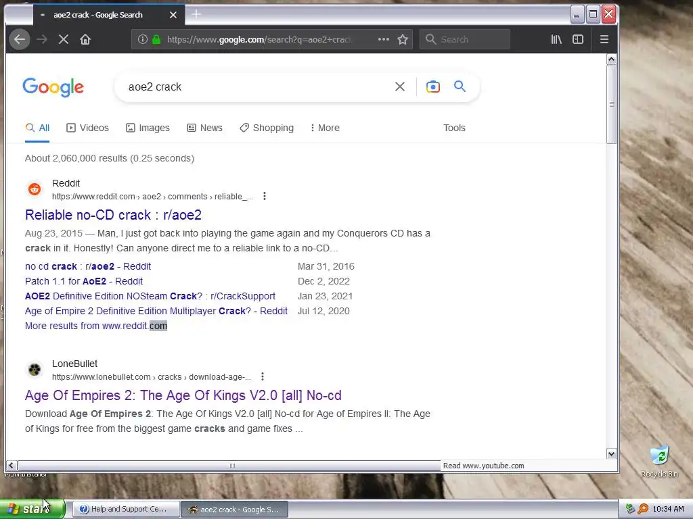Click the orange magnifier system tray icon
Viewport: 693px width, 519px height.
[x=643, y=509]
